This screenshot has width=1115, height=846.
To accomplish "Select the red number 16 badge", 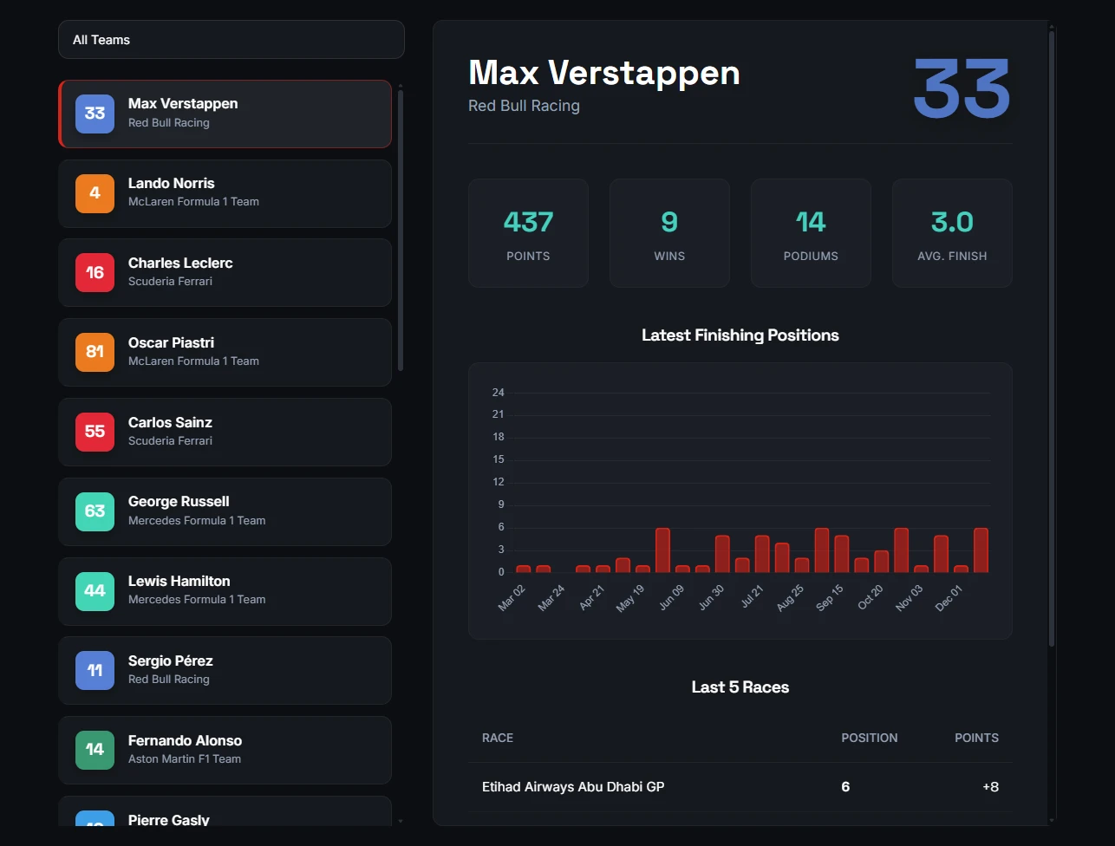I will (95, 273).
